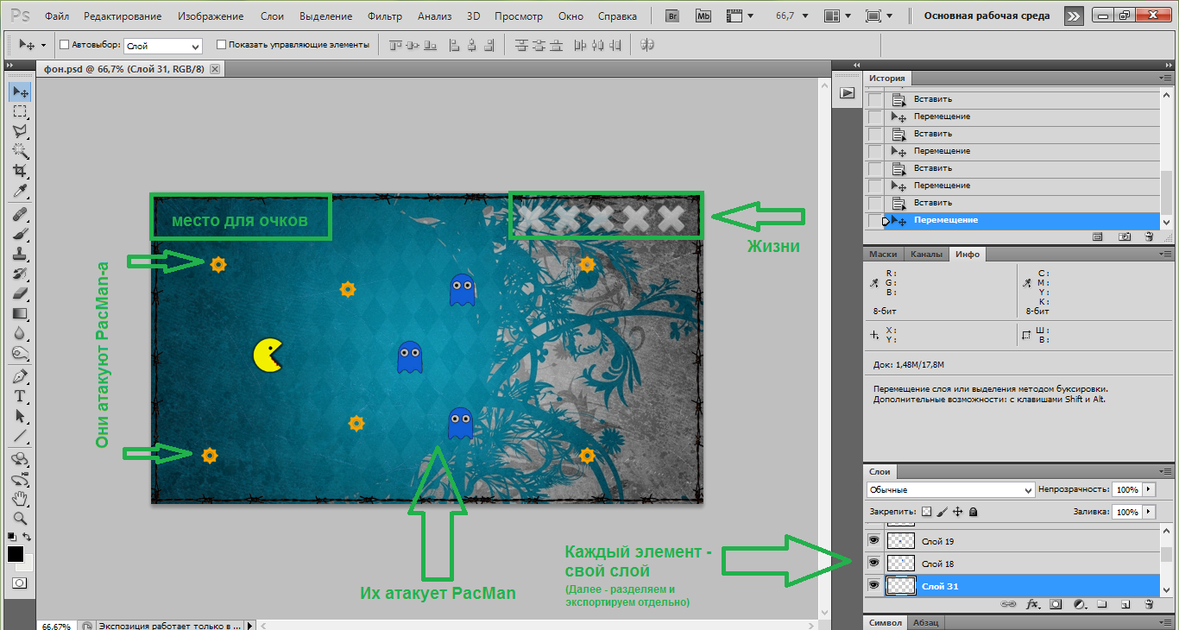Viewport: 1179px width, 630px height.
Task: Select the Clone Stamp tool
Action: coord(20,253)
